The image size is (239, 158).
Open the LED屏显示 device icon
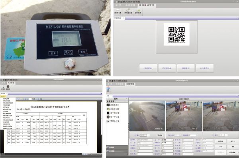(108, 105)
